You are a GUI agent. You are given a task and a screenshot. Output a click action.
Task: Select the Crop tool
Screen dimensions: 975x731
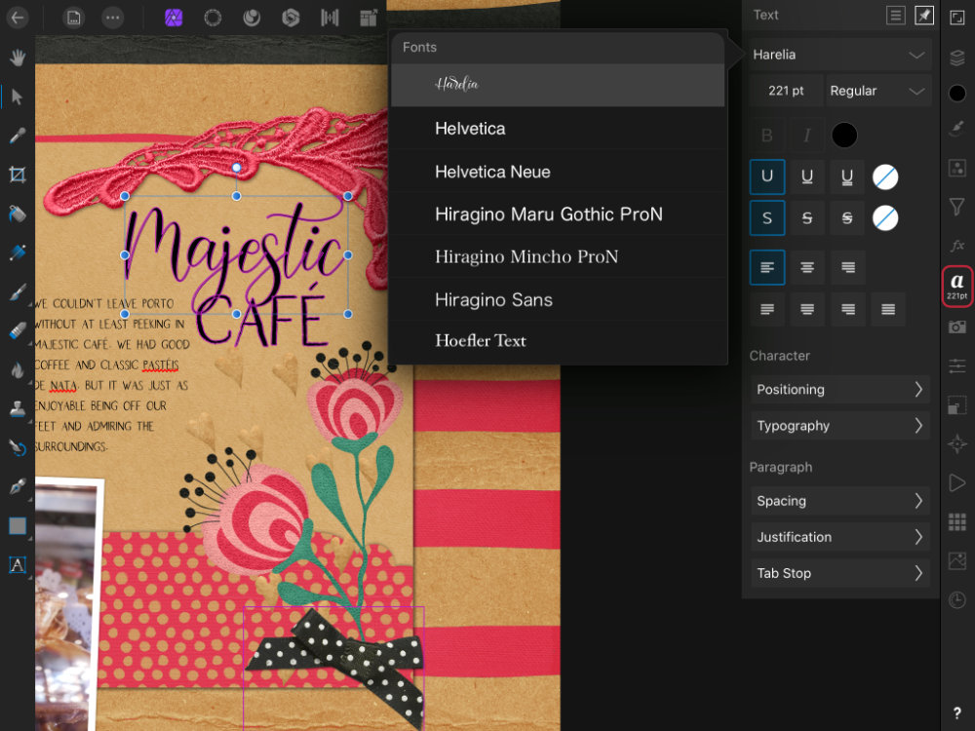coord(18,174)
